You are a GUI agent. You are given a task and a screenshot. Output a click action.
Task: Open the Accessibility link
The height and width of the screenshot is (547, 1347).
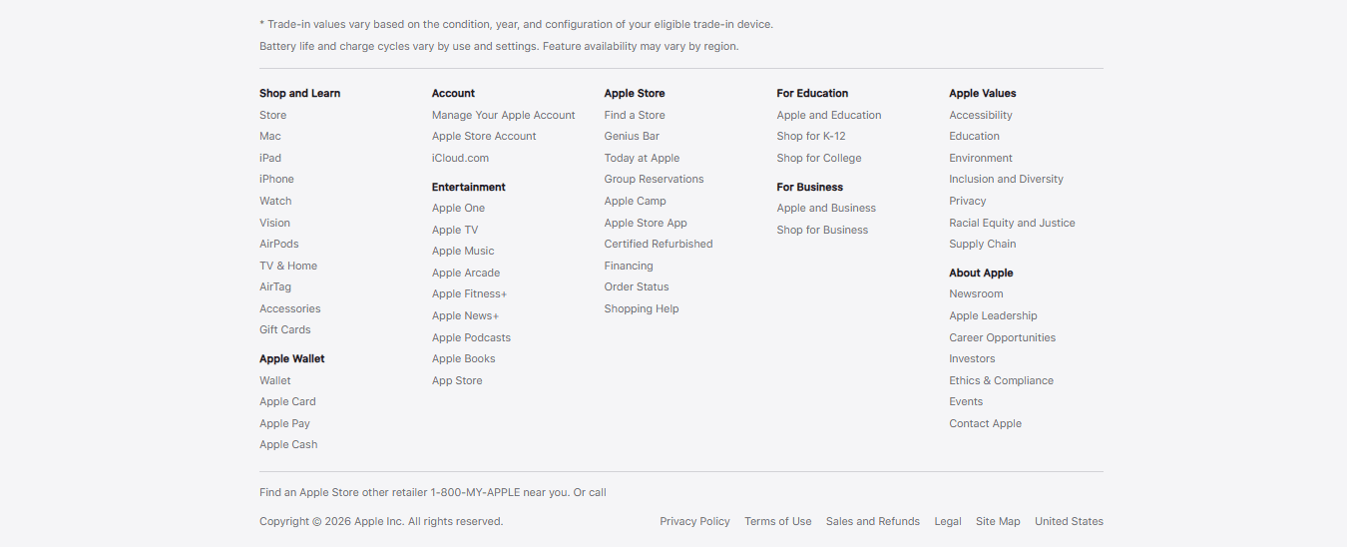point(981,115)
